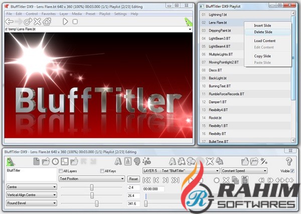Screen dimensions: 301x214
Task: Click the paste key clipboard icon
Action: click(245, 180)
